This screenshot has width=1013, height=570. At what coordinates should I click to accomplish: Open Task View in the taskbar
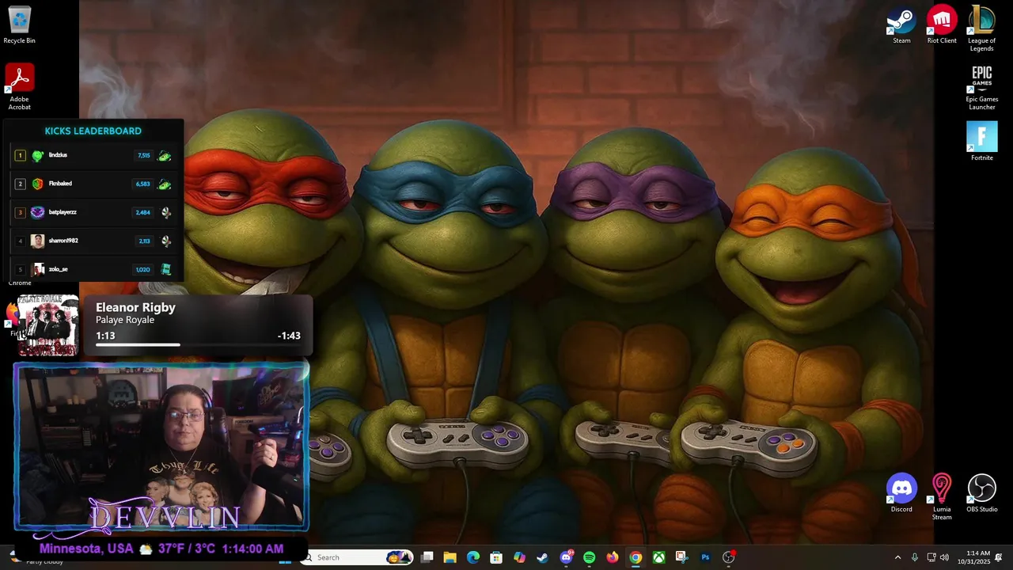coord(427,557)
